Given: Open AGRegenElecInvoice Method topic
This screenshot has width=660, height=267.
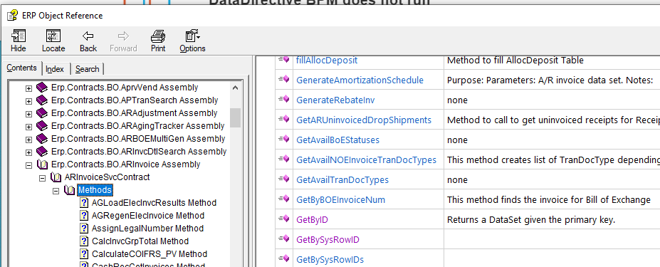Looking at the screenshot, I should click(x=148, y=216).
